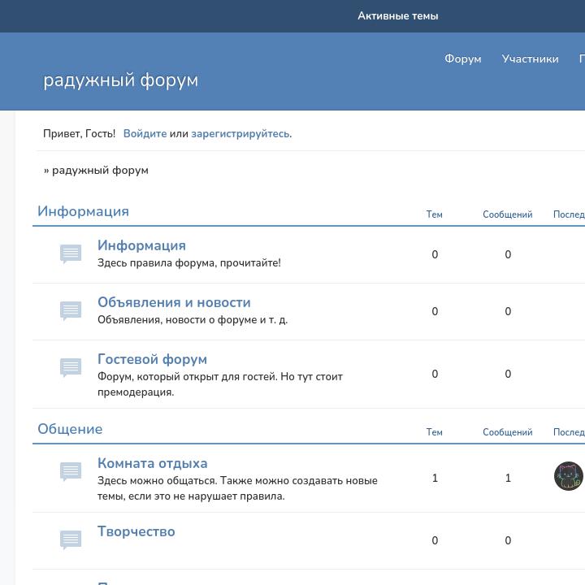The height and width of the screenshot is (585, 585).
Task: Click the speech bubble icon beside Объявления и новости
Action: point(71,311)
